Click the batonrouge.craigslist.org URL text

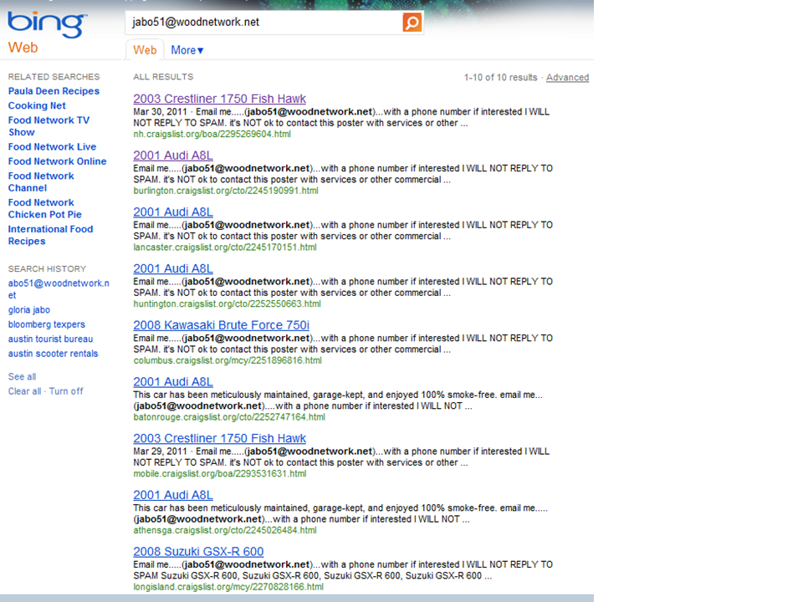[x=229, y=417]
